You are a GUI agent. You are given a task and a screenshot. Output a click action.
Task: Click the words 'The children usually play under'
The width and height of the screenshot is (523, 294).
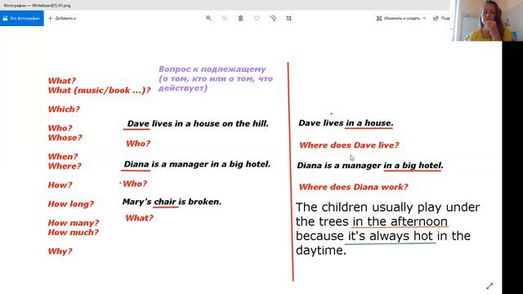(x=387, y=207)
